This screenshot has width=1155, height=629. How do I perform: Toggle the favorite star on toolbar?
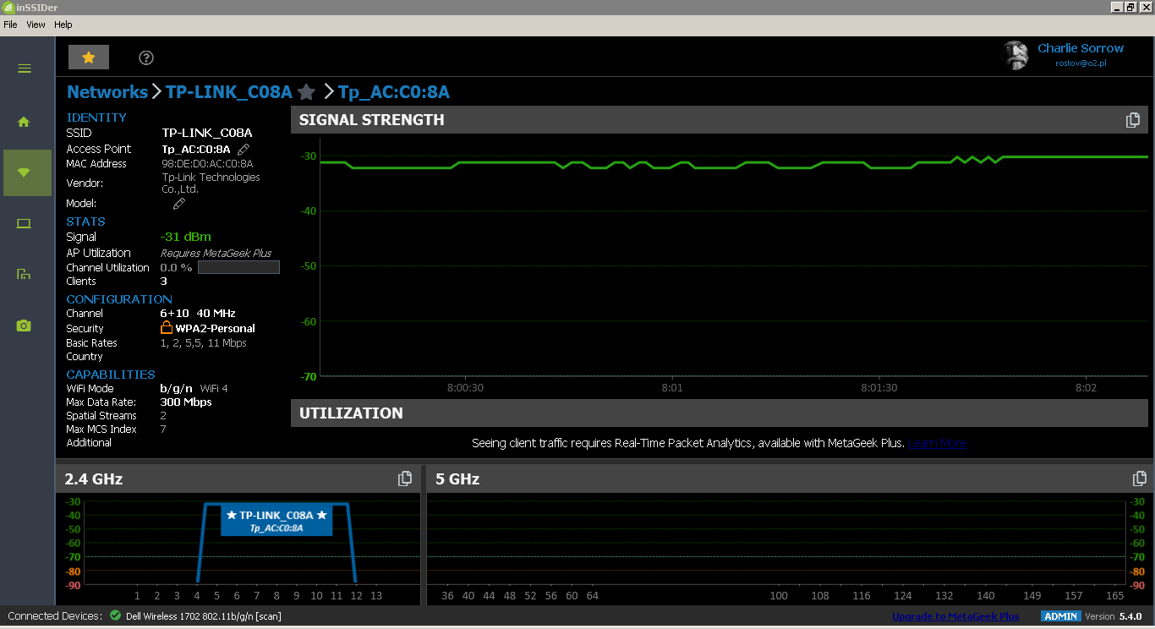(x=88, y=57)
